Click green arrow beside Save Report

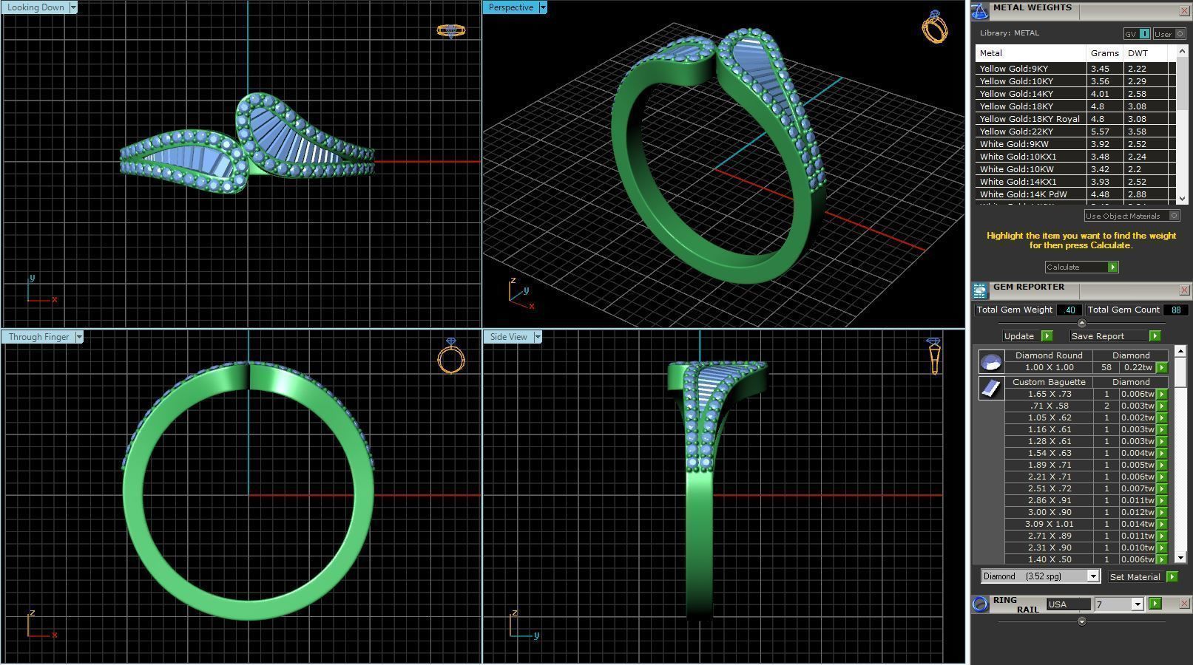pos(1155,336)
